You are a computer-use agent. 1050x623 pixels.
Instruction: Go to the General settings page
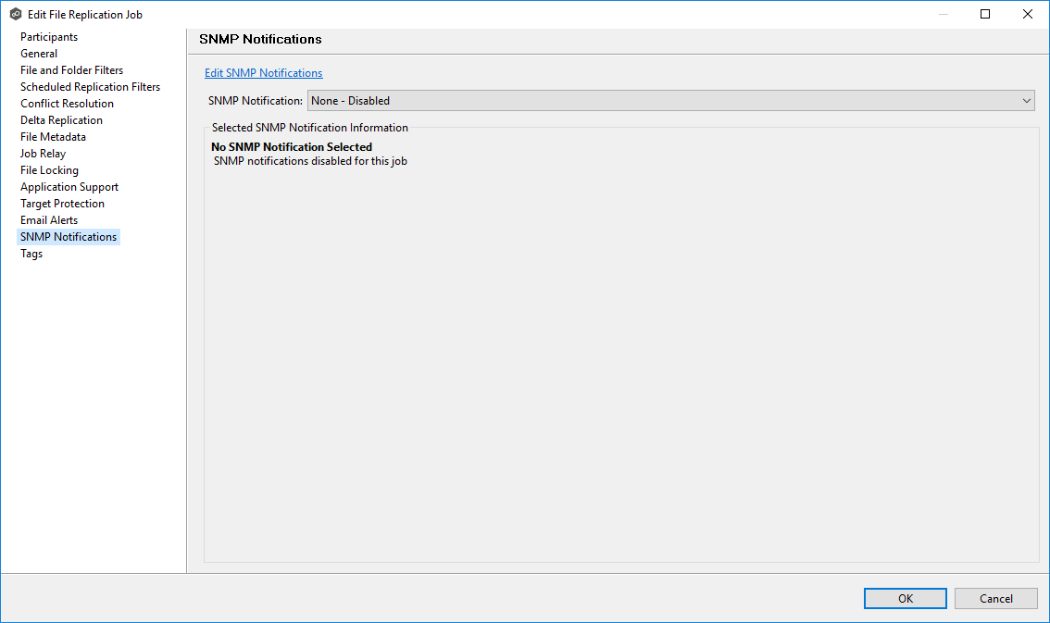[x=39, y=54]
